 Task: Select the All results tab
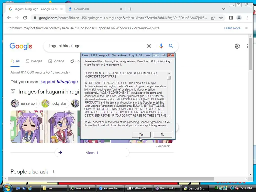(15, 61)
